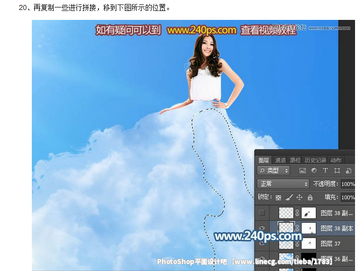360x271 pixels.
Task: Click the step 20 instruction text
Action: (94, 8)
